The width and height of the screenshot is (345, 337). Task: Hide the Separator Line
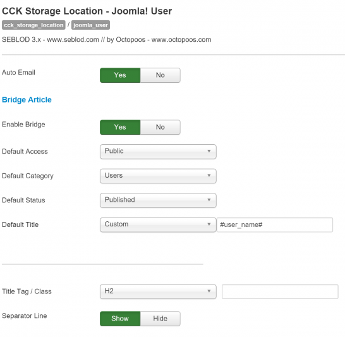pyautogui.click(x=160, y=319)
